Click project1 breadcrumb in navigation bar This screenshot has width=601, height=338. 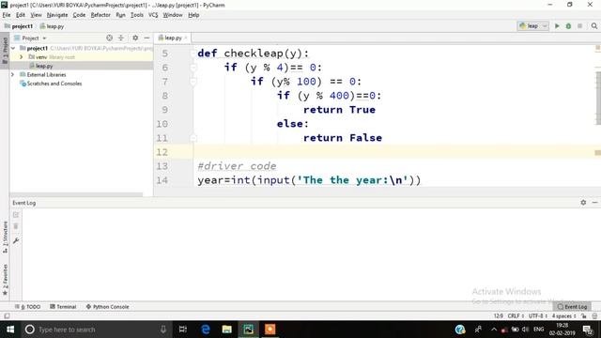(19, 26)
